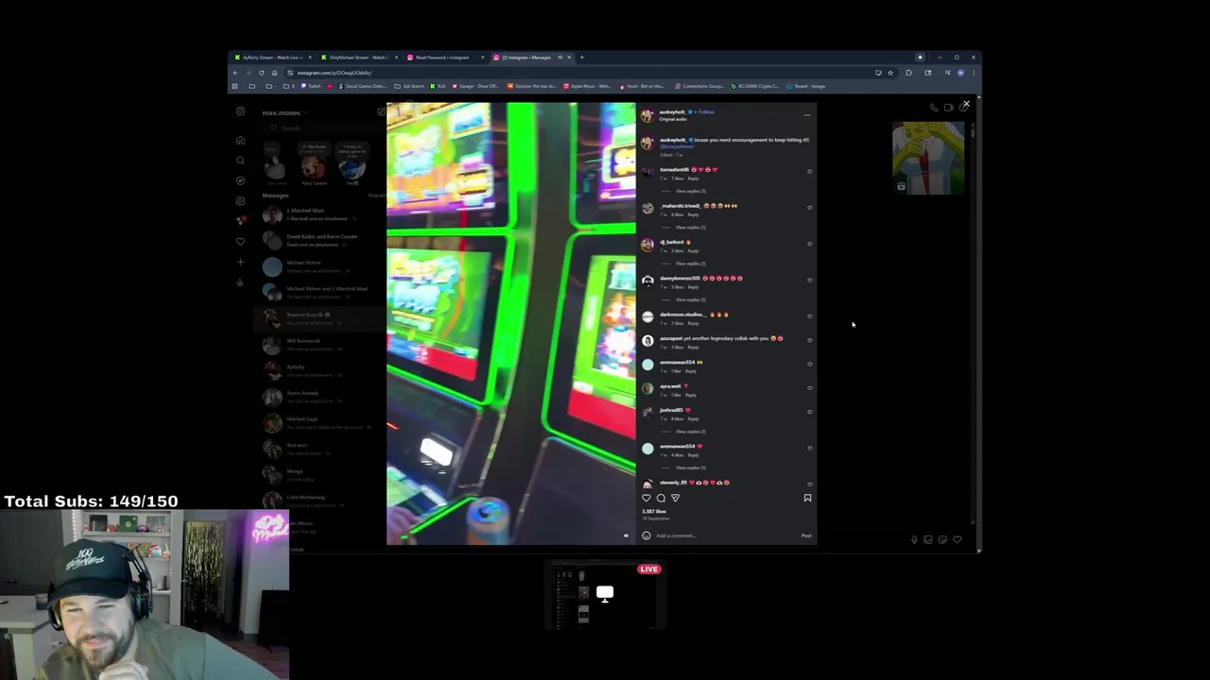Like joshrad85's comment

pos(809,412)
